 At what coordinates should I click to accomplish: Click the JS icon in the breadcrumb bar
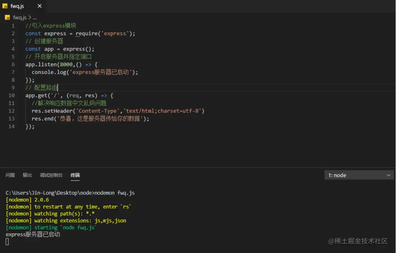pos(7,17)
